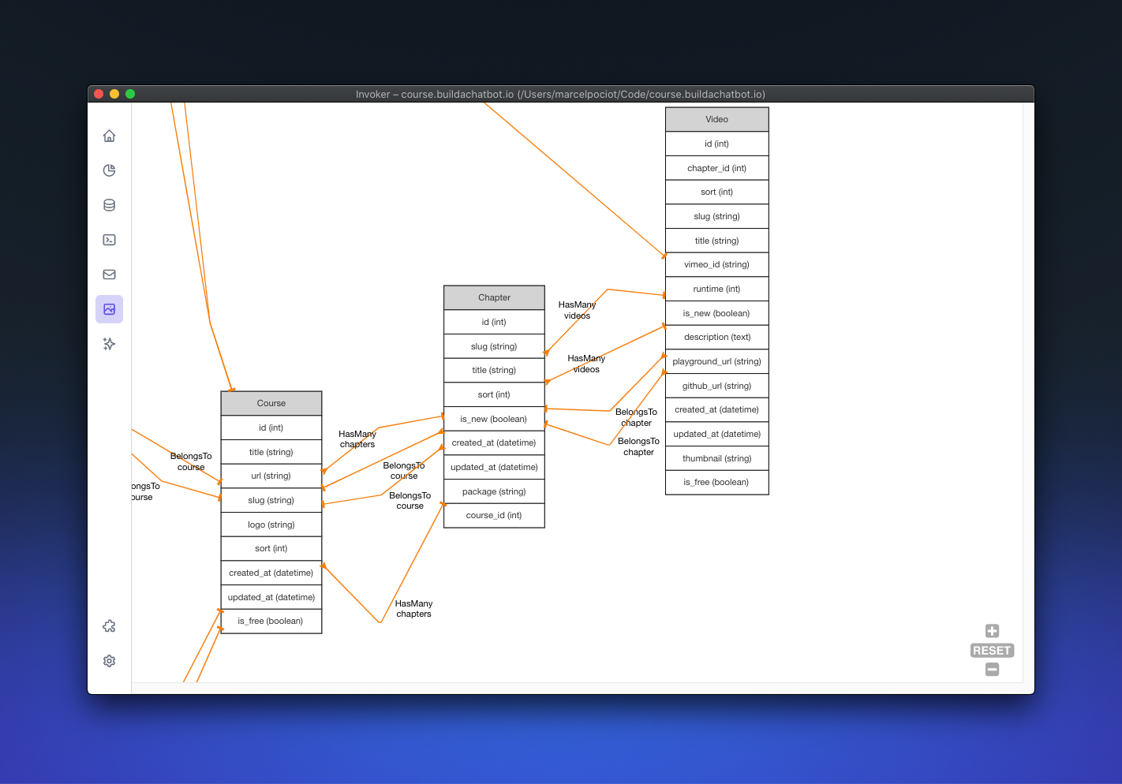1122x784 pixels.
Task: Click the window title bar text
Action: pos(561,94)
